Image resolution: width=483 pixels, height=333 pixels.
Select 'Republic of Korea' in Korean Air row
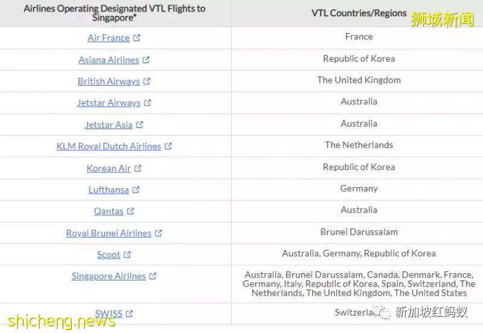(359, 167)
